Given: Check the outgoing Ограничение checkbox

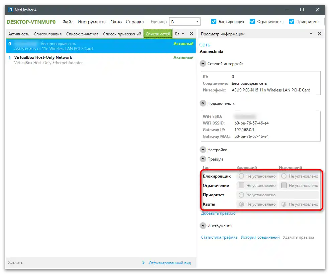Looking at the screenshot, I should pyautogui.click(x=284, y=185).
